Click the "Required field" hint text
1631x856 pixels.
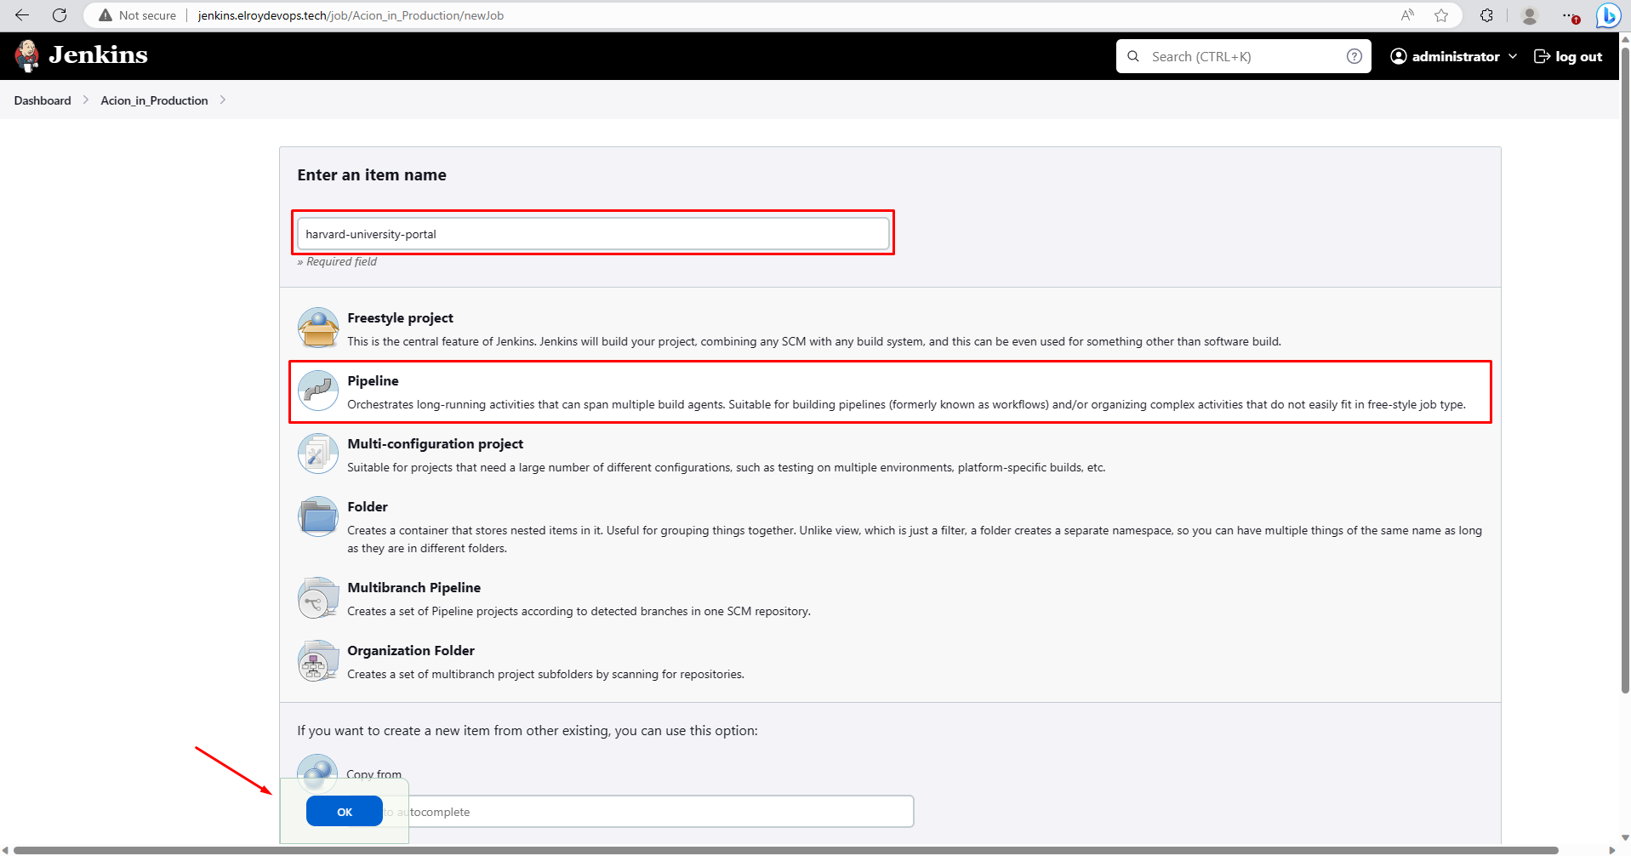(337, 262)
